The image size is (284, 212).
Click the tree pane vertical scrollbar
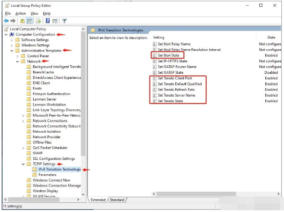click(x=83, y=94)
